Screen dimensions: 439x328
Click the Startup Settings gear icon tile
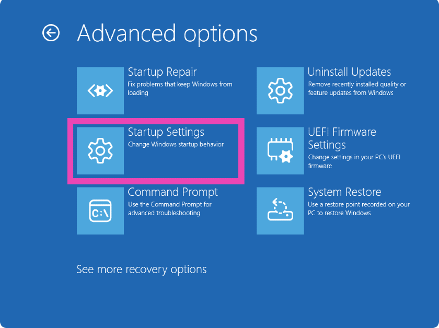tap(100, 151)
